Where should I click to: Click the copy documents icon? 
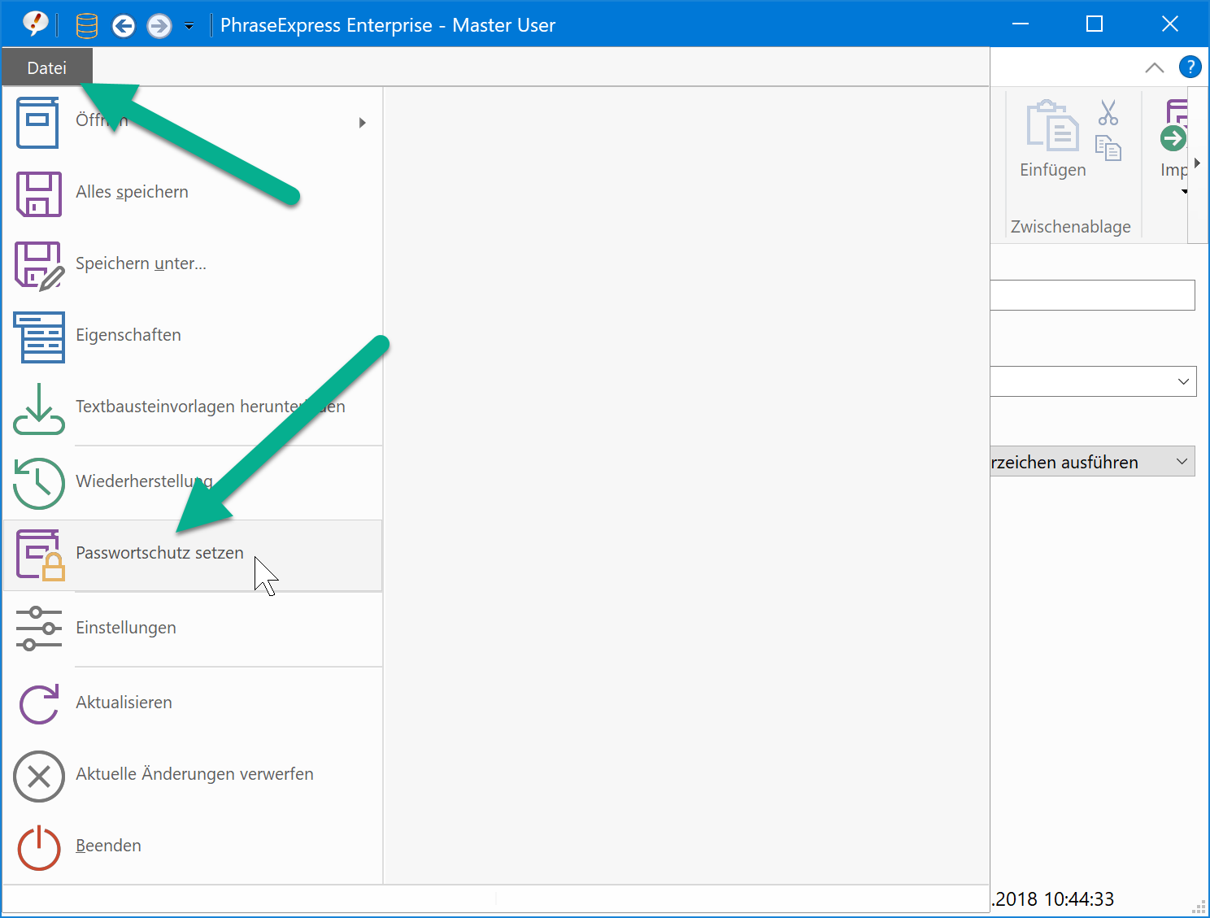click(x=1108, y=148)
